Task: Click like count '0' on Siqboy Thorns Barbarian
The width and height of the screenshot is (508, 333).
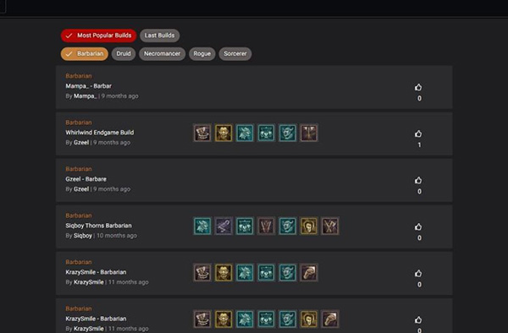Action: [x=419, y=238]
